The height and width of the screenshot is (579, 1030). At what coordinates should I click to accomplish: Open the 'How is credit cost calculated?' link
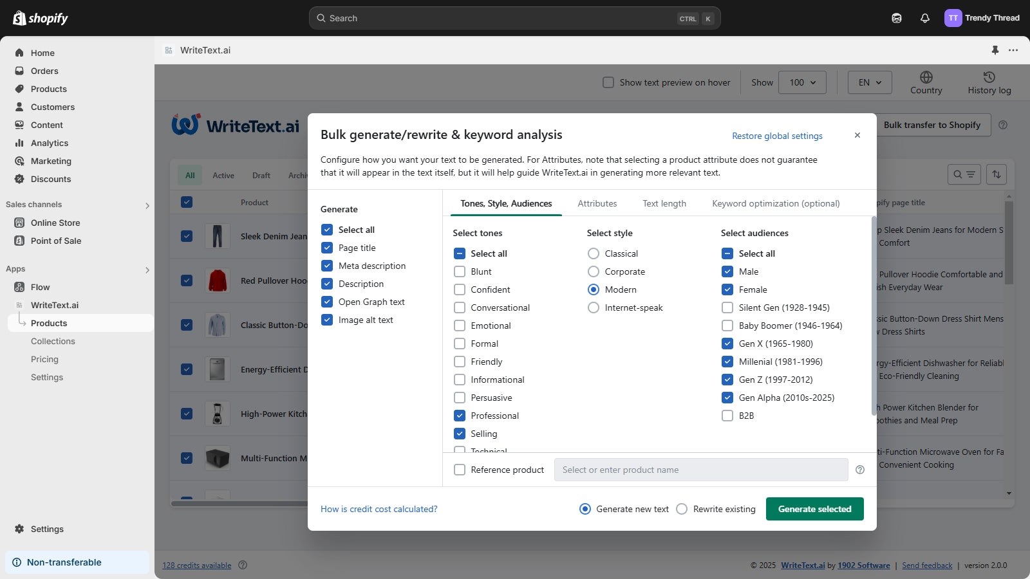click(x=379, y=509)
